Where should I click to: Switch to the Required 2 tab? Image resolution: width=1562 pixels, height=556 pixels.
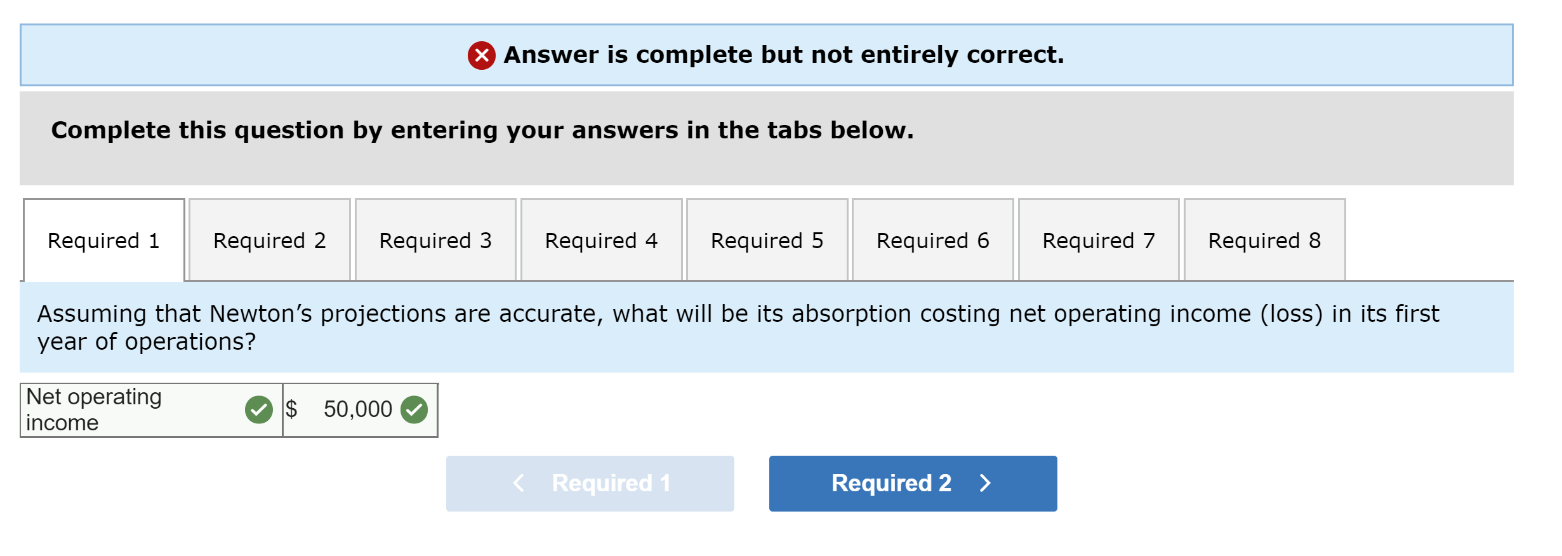(x=268, y=240)
